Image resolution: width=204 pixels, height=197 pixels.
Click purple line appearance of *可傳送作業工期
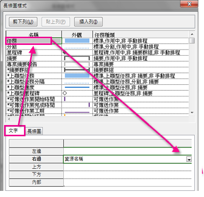(x=77, y=112)
